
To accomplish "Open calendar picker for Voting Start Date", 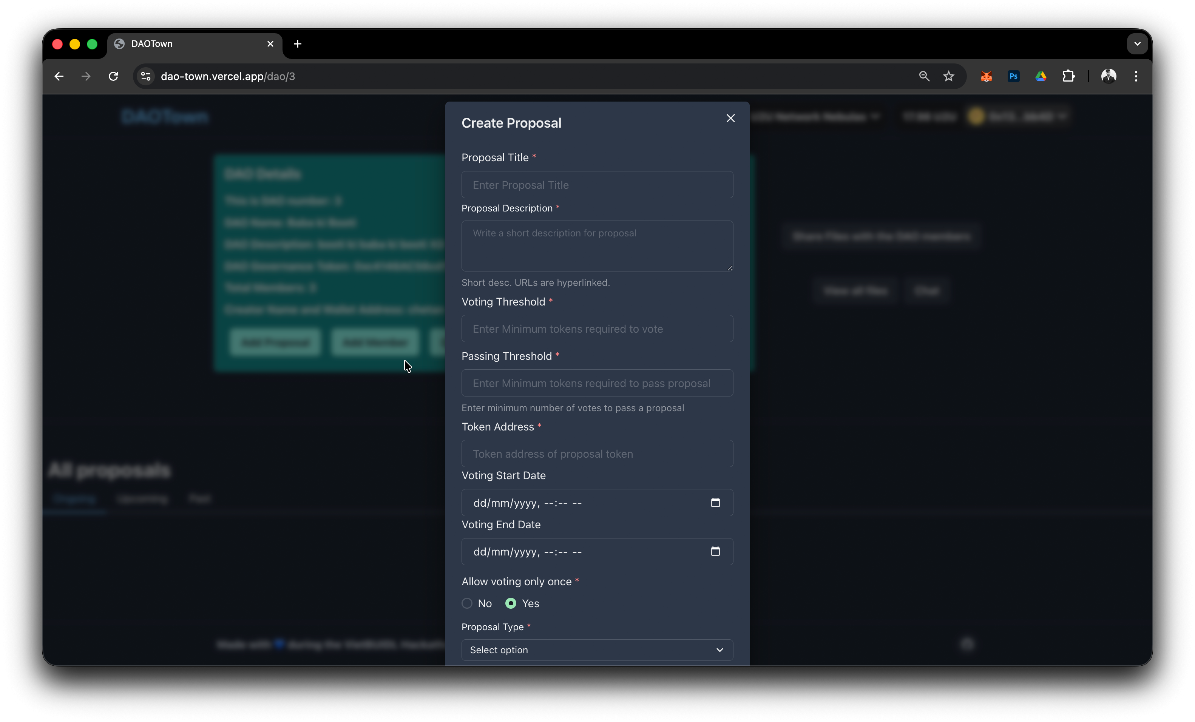I will pos(715,502).
